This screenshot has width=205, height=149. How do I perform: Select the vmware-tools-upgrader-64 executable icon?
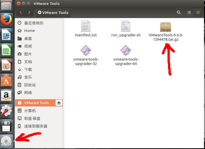coord(126,50)
